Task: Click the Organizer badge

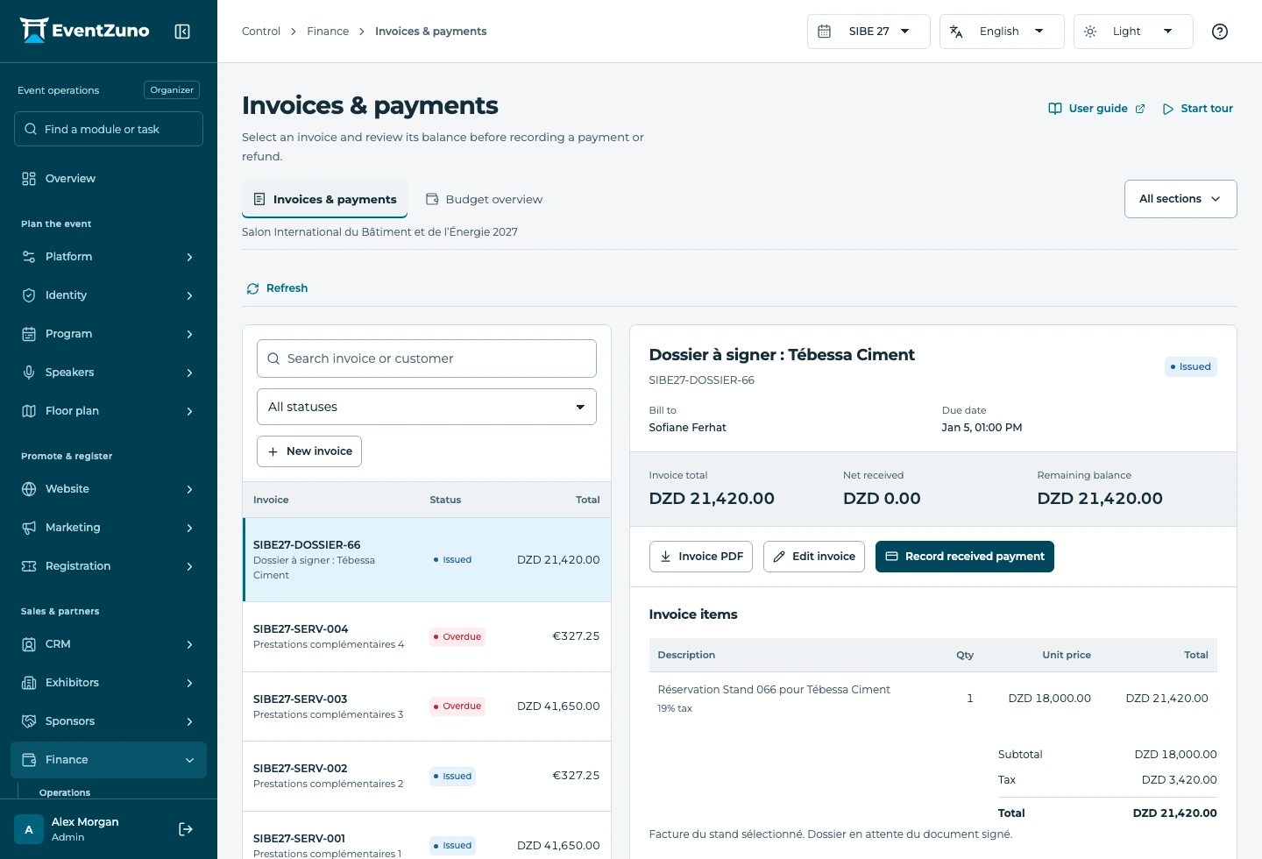Action: (172, 90)
